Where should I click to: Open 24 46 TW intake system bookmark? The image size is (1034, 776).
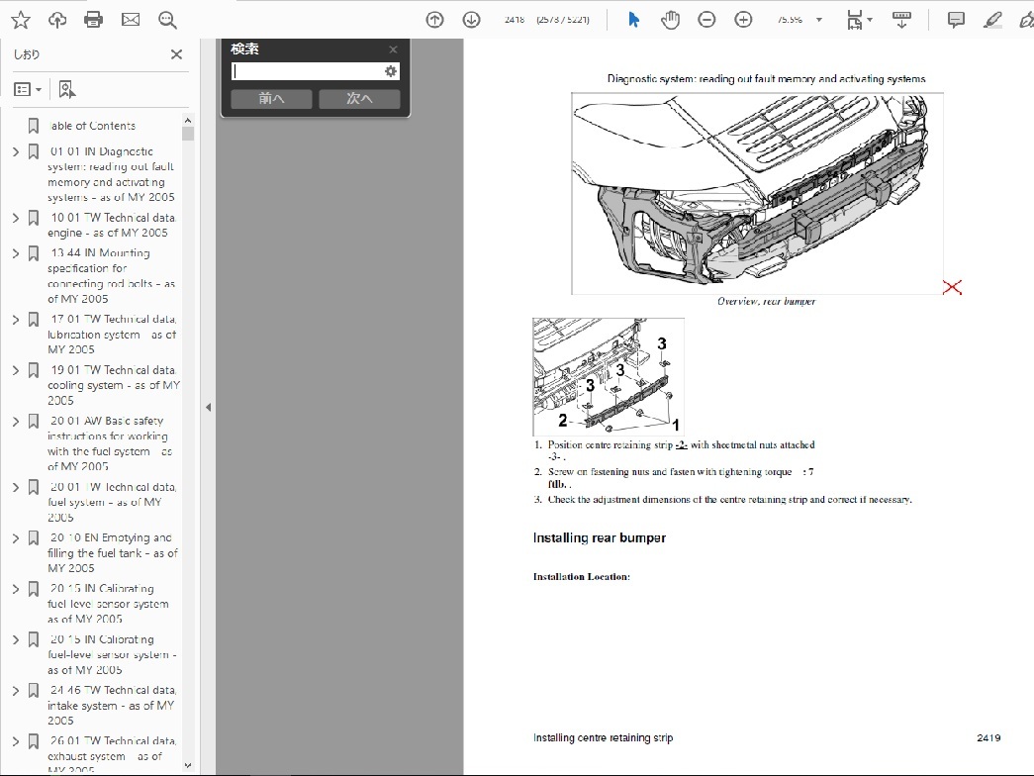coord(112,706)
